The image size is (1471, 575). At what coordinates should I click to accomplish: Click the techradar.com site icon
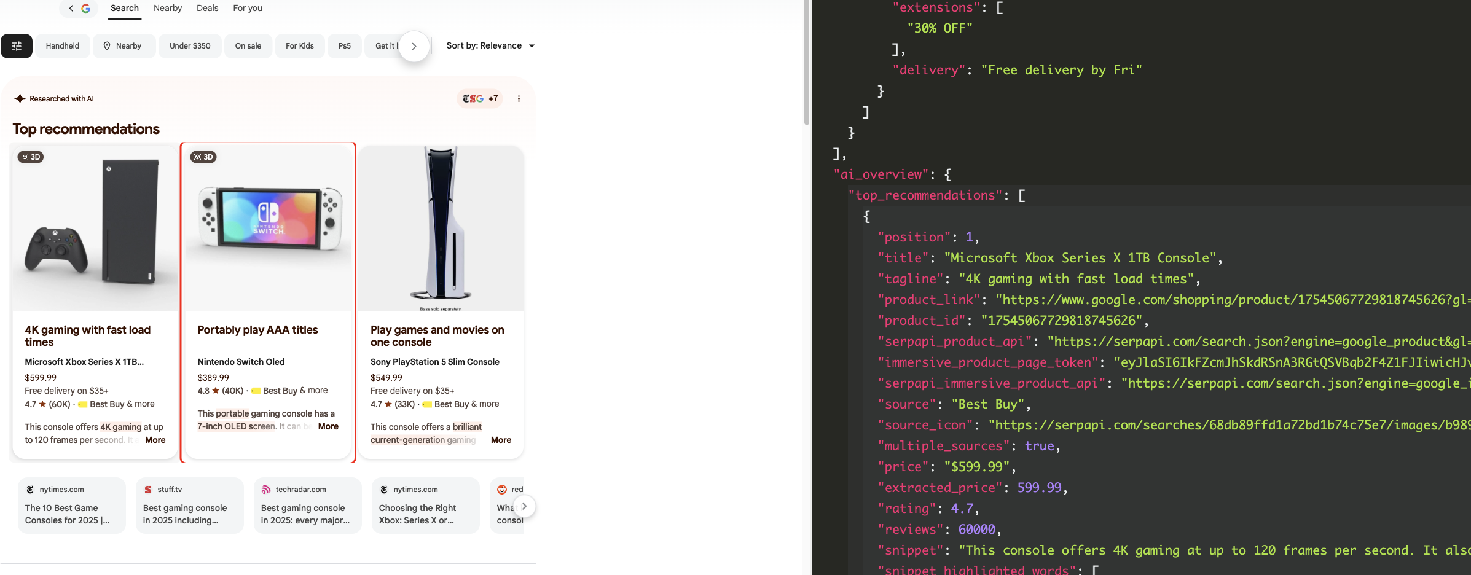click(266, 490)
